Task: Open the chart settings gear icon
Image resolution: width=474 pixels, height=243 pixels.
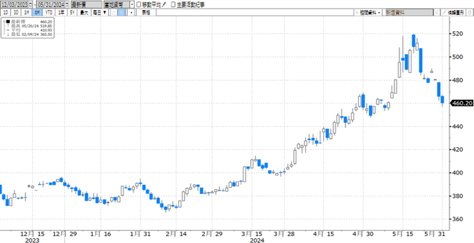Action: click(470, 12)
